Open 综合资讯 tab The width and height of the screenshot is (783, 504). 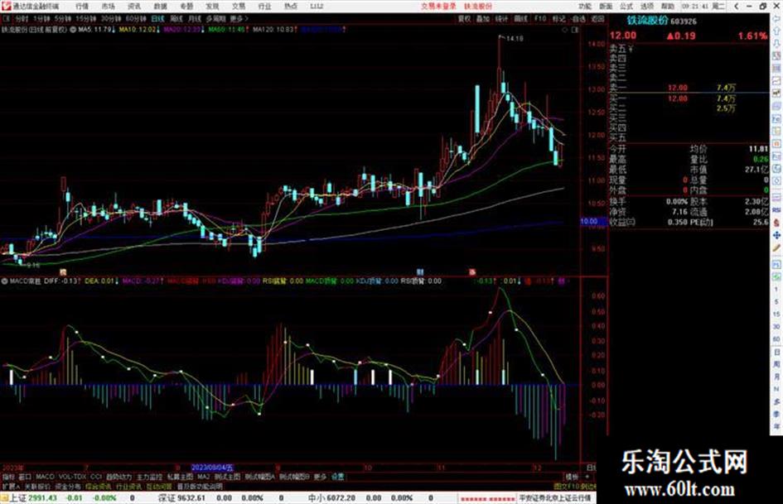point(98,486)
